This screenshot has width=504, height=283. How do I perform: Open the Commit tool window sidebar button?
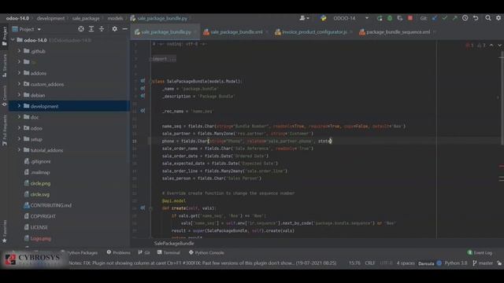pyautogui.click(x=4, y=96)
